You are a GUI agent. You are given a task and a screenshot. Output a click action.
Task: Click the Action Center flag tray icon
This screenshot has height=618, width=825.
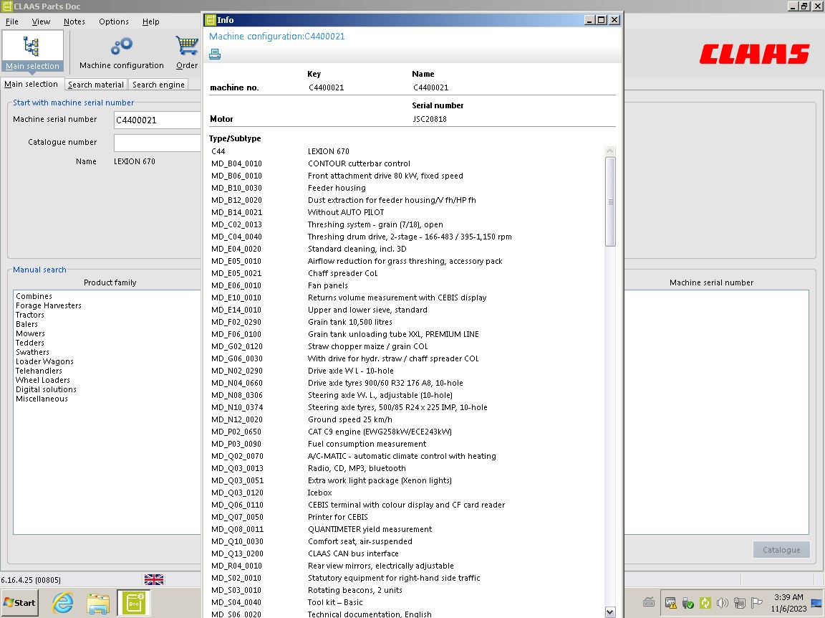point(757,603)
